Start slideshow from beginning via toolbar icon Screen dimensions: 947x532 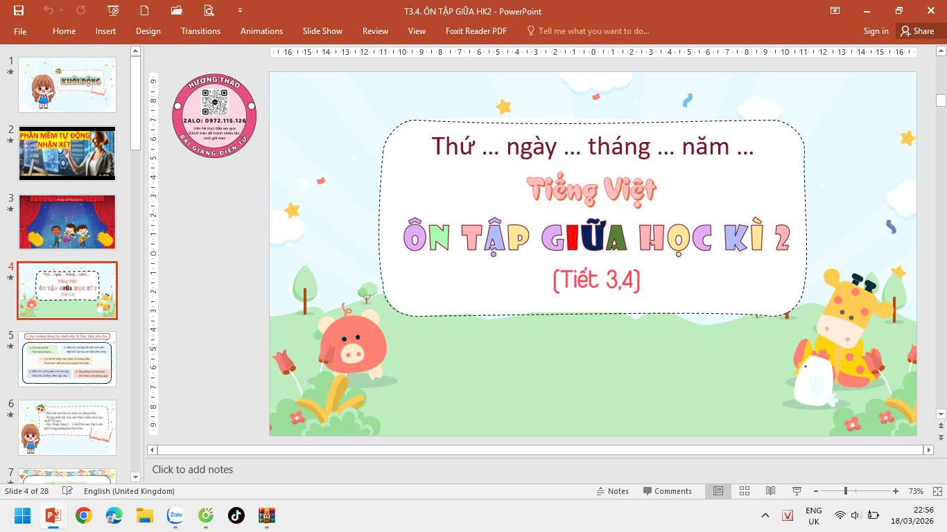114,10
